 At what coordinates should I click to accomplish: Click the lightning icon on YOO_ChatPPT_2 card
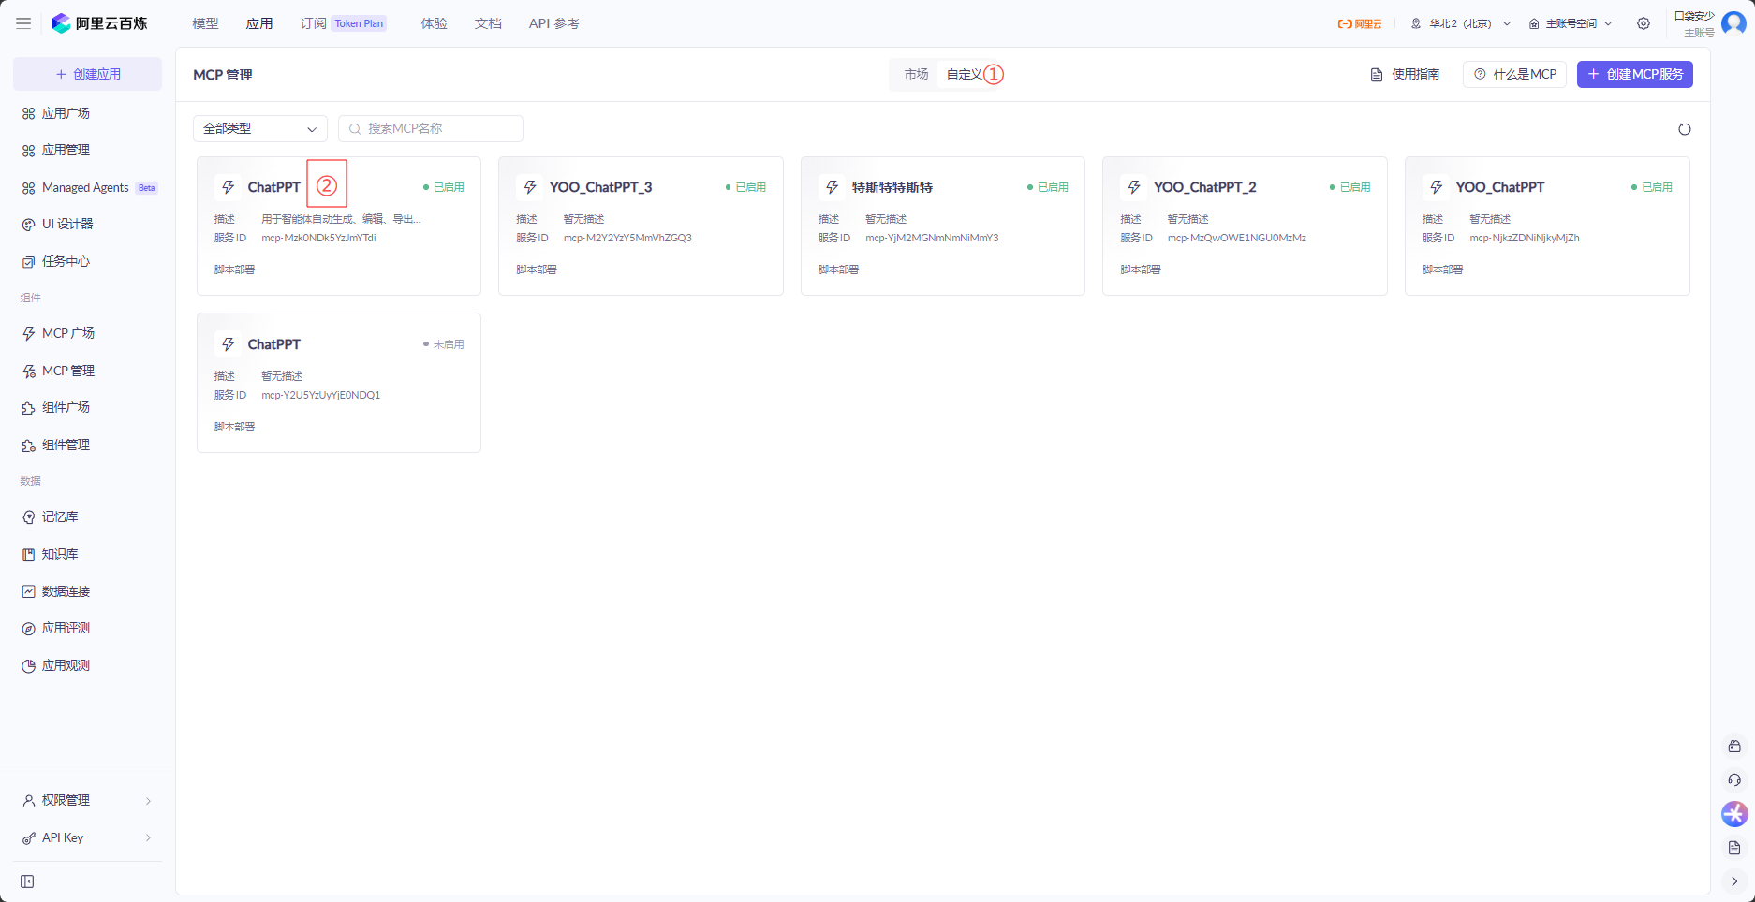[x=1134, y=187]
